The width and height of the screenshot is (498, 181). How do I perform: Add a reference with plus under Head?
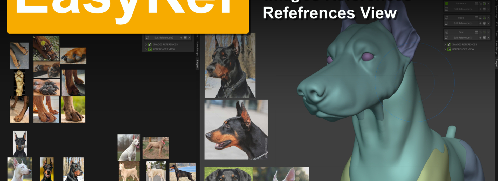480,23
